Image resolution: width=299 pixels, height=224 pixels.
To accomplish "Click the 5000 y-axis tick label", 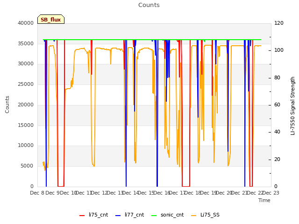I will point(27,166).
